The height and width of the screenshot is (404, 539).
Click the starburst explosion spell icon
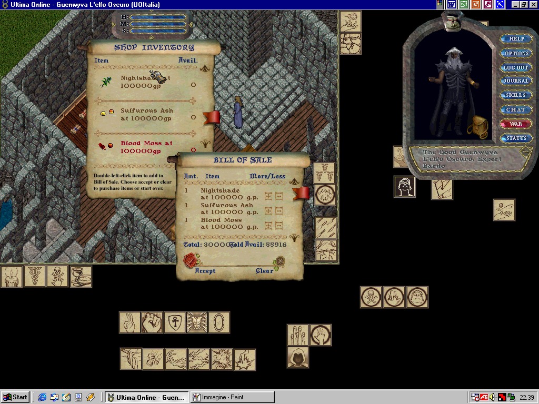(222, 359)
